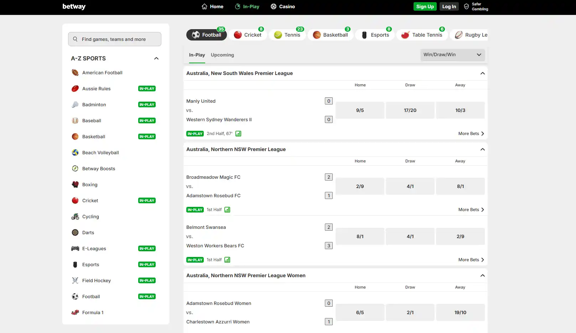
Task: Select the Cricket sport pill
Action: 248,35
